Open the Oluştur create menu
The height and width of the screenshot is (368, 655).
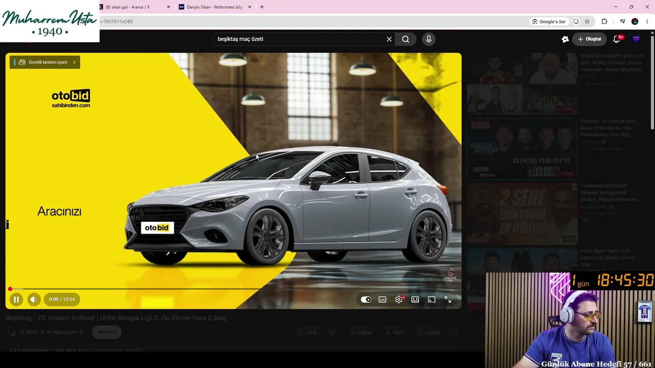tap(589, 39)
